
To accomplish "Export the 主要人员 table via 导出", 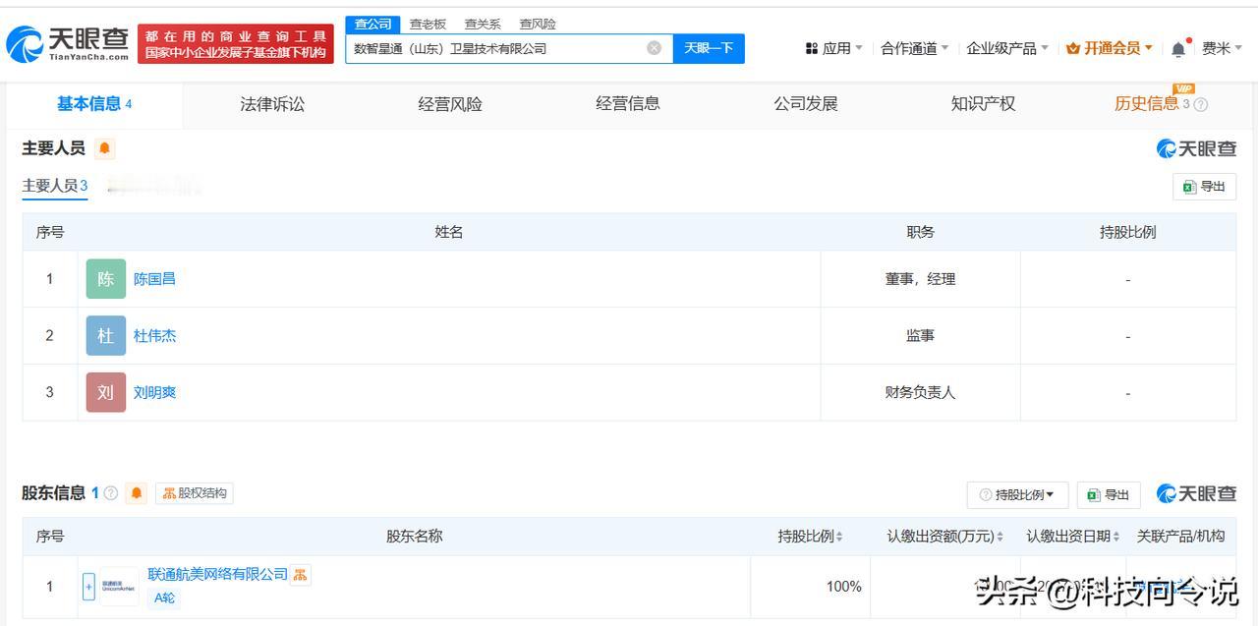I will pos(1204,187).
